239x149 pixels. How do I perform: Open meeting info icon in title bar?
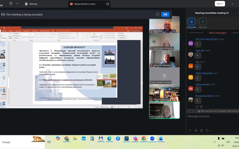pyautogui.click(x=11, y=3)
